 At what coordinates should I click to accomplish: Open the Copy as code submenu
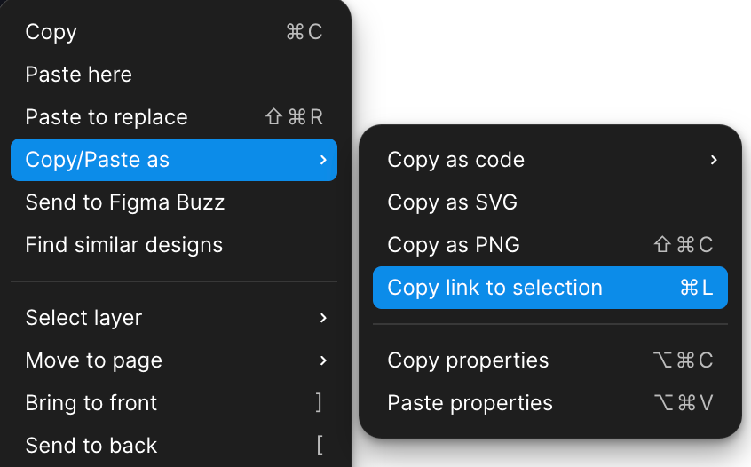tap(550, 160)
